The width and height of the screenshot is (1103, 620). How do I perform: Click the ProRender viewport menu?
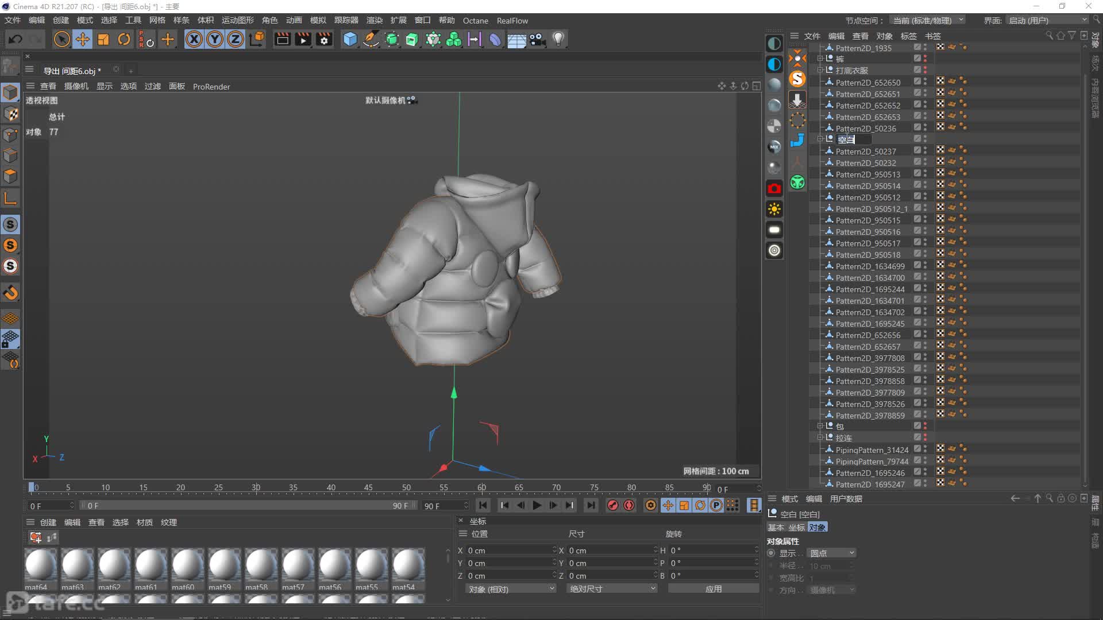pos(211,87)
